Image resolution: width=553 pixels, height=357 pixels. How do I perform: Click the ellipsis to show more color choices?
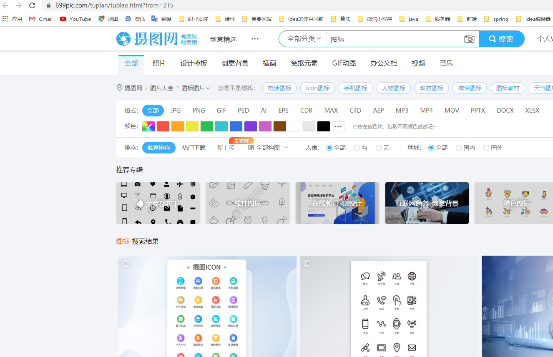click(x=338, y=126)
